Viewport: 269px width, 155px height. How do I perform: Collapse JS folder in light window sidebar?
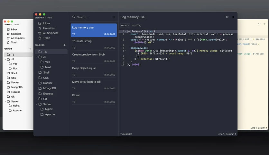pos(5,59)
